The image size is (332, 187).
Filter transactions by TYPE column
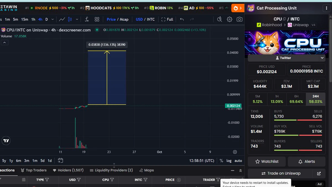coord(47,180)
